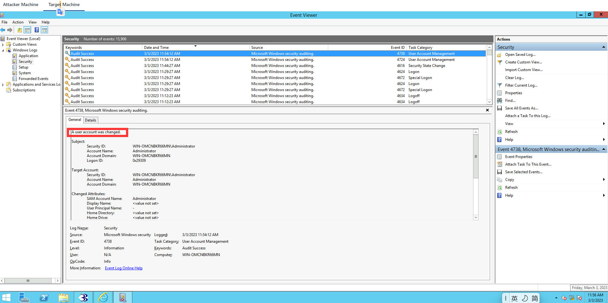Open the View submenu arrow in Actions

click(604, 124)
